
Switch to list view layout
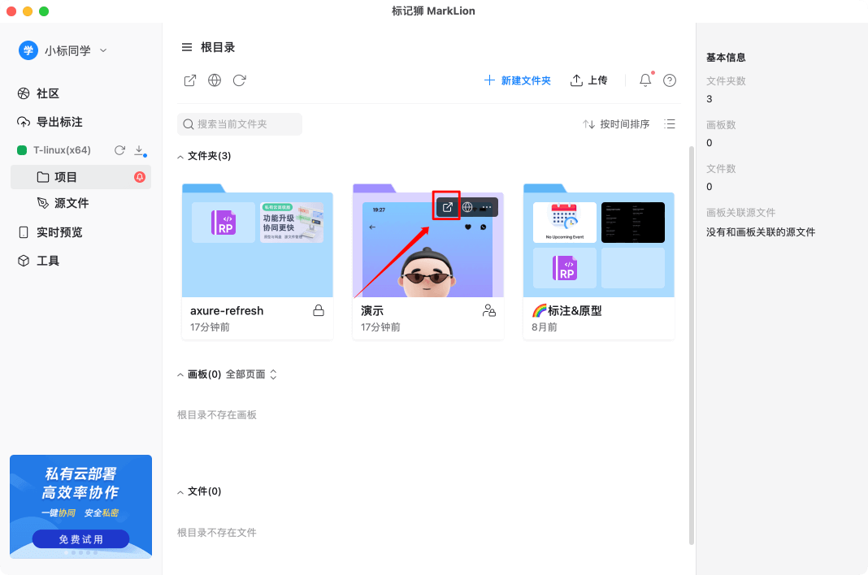click(x=670, y=123)
